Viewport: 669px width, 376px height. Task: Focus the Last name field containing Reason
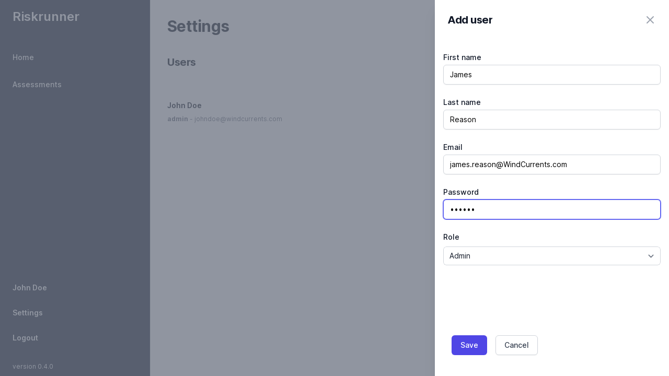coord(551,120)
